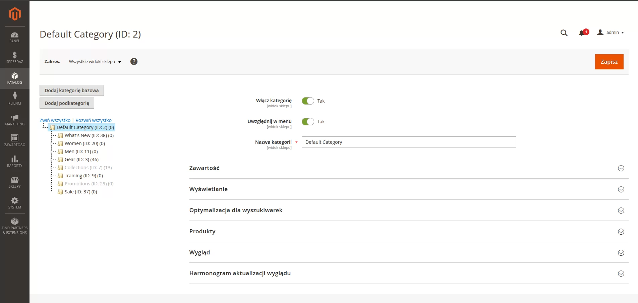Screen dimensions: 638x303
Task: Open the Raporty menu item
Action: 15,161
